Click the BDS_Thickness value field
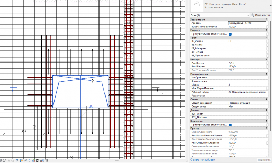 [x=247, y=118]
